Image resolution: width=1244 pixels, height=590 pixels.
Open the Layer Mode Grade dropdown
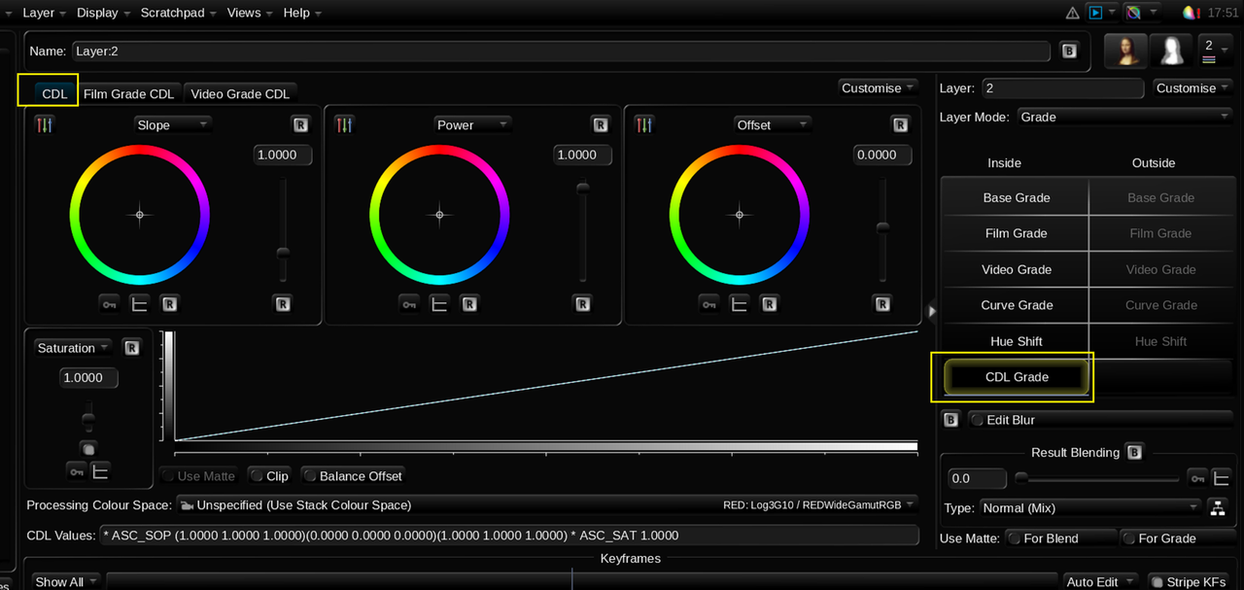(x=1125, y=117)
